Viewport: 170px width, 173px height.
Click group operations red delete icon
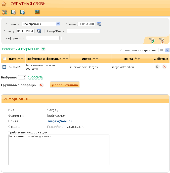[x=41, y=85]
